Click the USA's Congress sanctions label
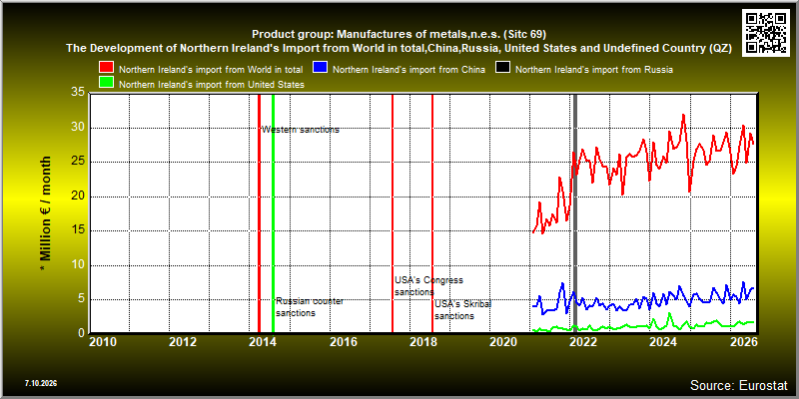Screen dimensions: 799x399 click(x=429, y=286)
